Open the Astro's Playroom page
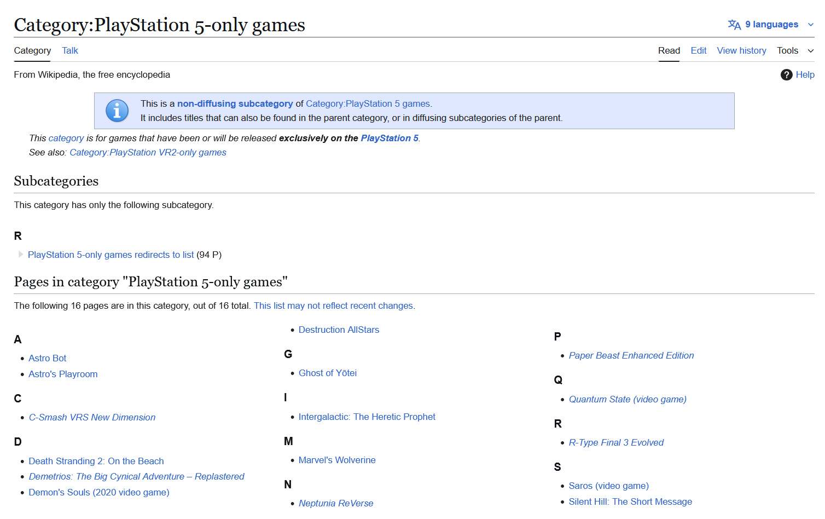Viewport: 825px width, 519px height. pos(63,374)
